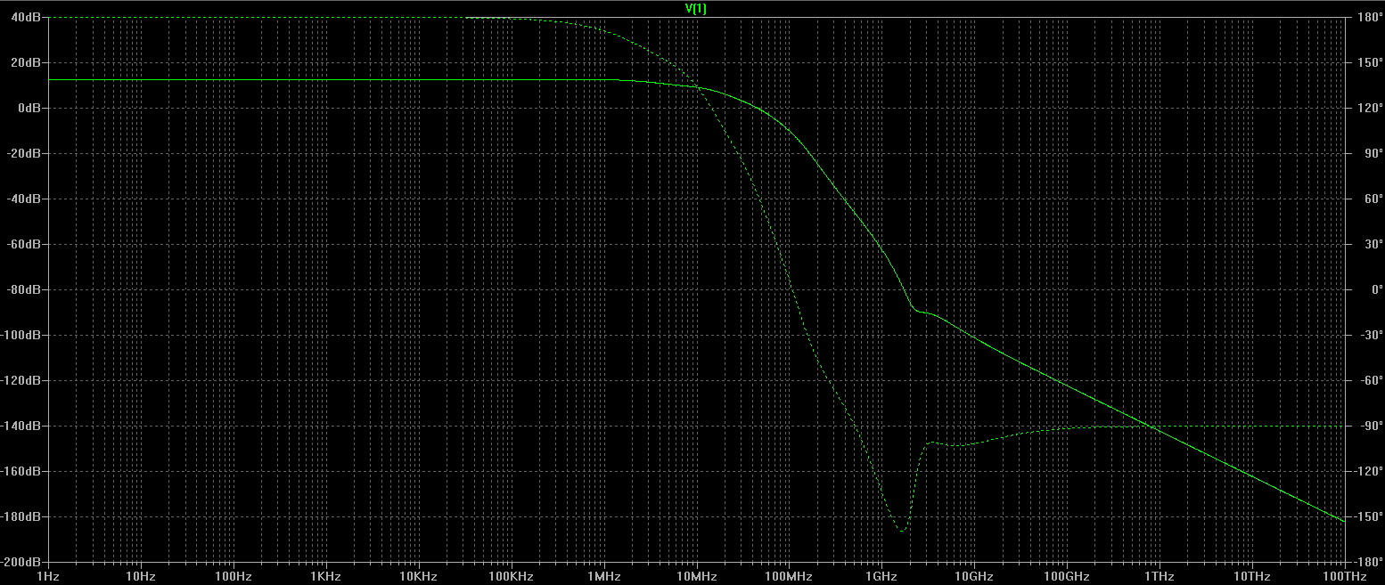Image resolution: width=1385 pixels, height=585 pixels.
Task: Select the 100GHz frequency tick label
Action: (x=1066, y=577)
